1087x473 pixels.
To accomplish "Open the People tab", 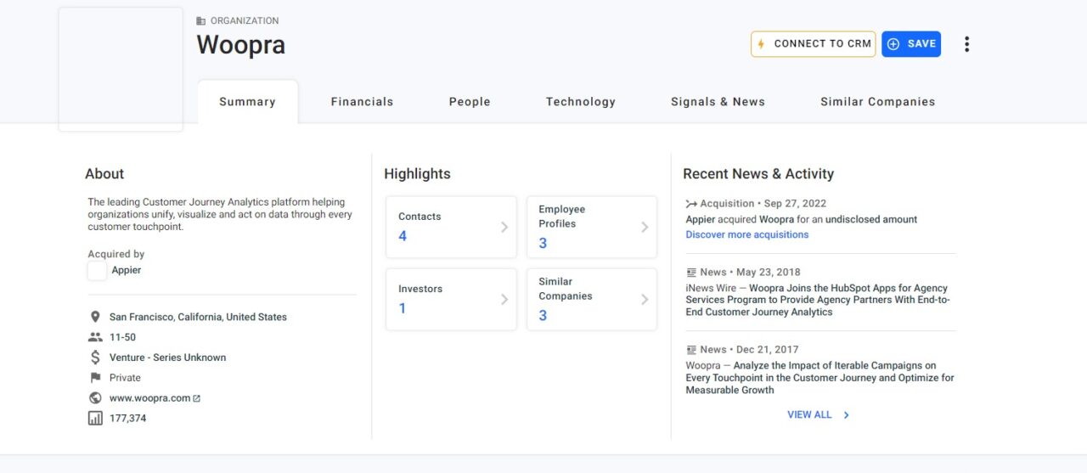I will (x=470, y=102).
